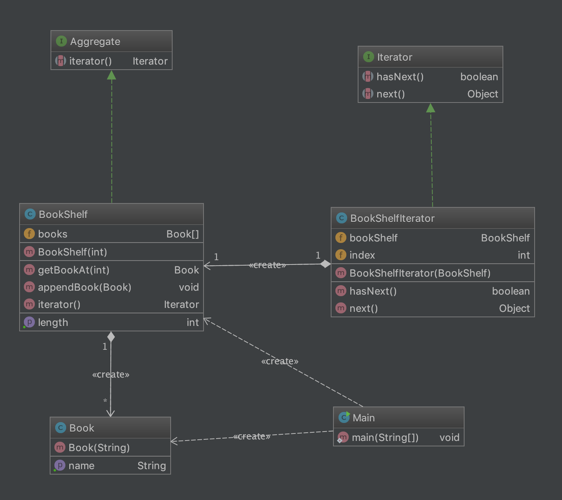This screenshot has width=562, height=500.
Task: Click the BookShelf type of bookShelf field
Action: pos(505,238)
